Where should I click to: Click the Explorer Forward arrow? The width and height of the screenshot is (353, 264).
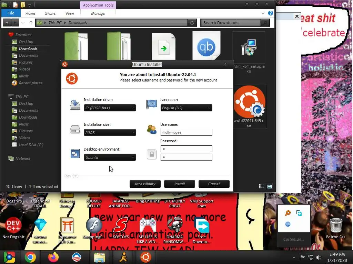point(15,22)
